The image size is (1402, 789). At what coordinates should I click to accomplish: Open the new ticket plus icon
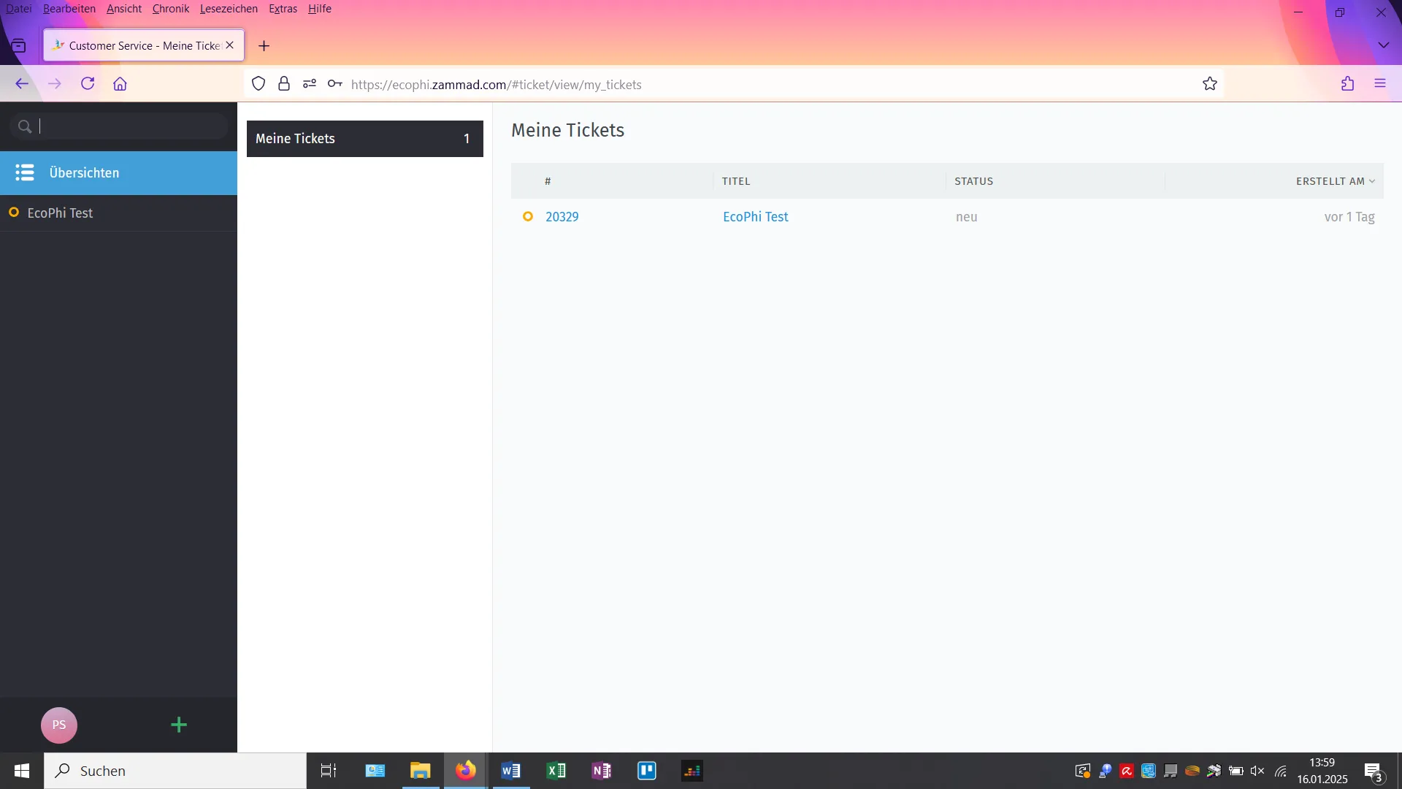pyautogui.click(x=179, y=725)
